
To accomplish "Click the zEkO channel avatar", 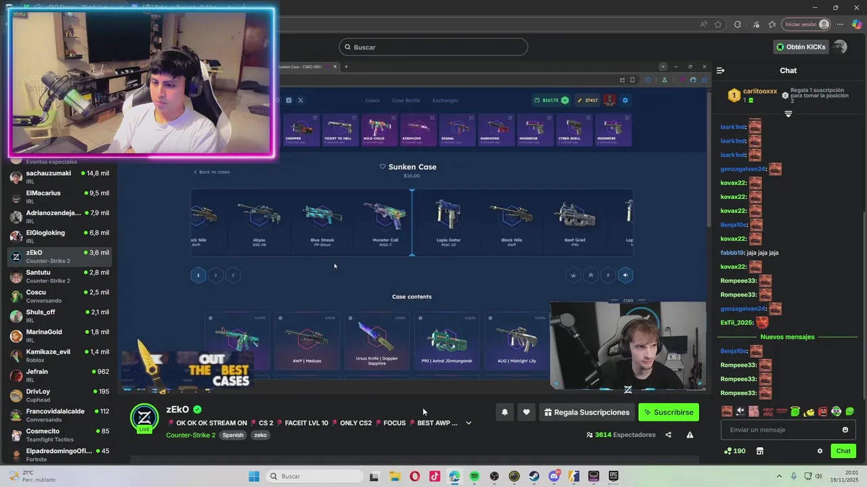I will tap(144, 417).
